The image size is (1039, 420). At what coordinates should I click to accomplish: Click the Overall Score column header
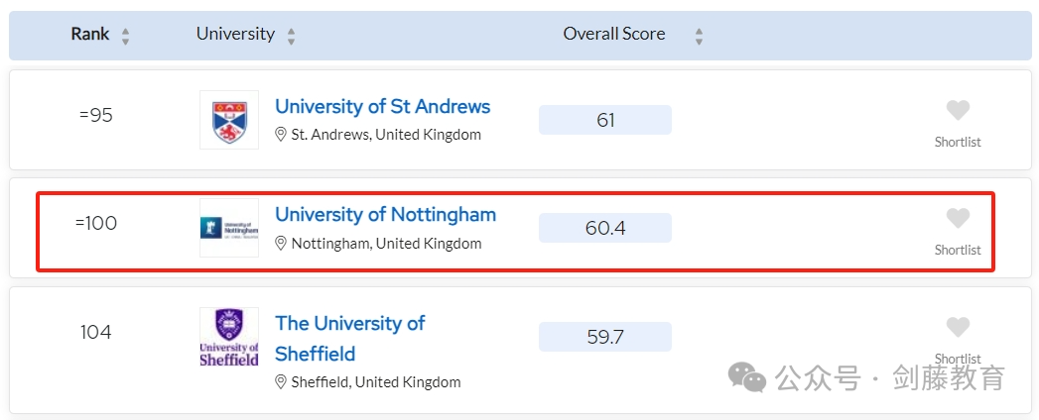coord(614,35)
